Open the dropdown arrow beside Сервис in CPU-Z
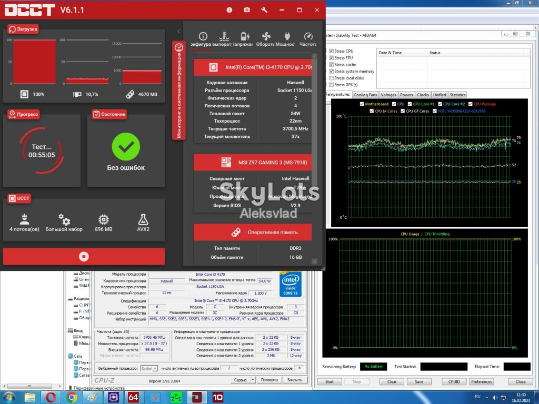 (253, 380)
